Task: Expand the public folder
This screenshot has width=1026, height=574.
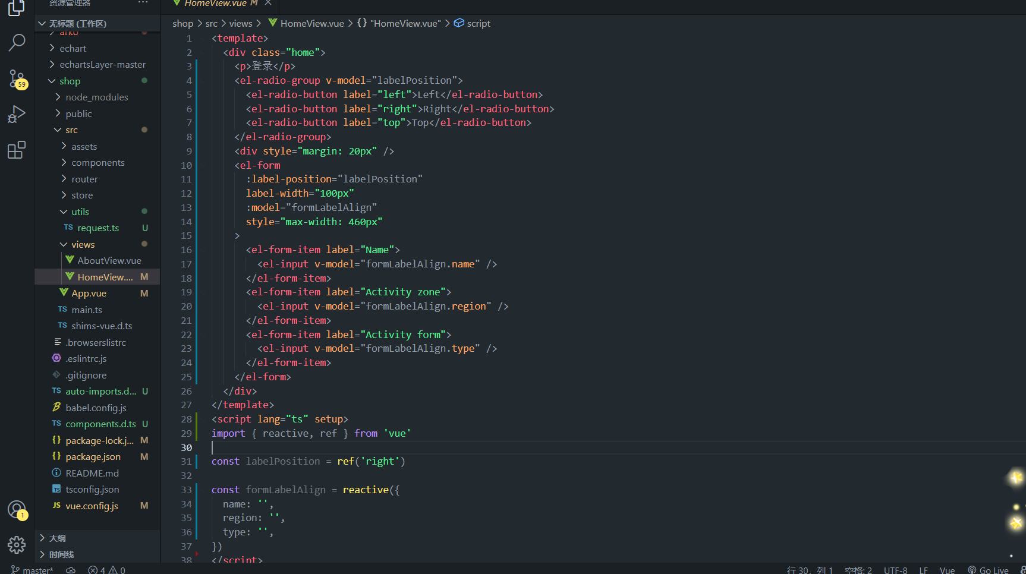Action: pyautogui.click(x=98, y=113)
